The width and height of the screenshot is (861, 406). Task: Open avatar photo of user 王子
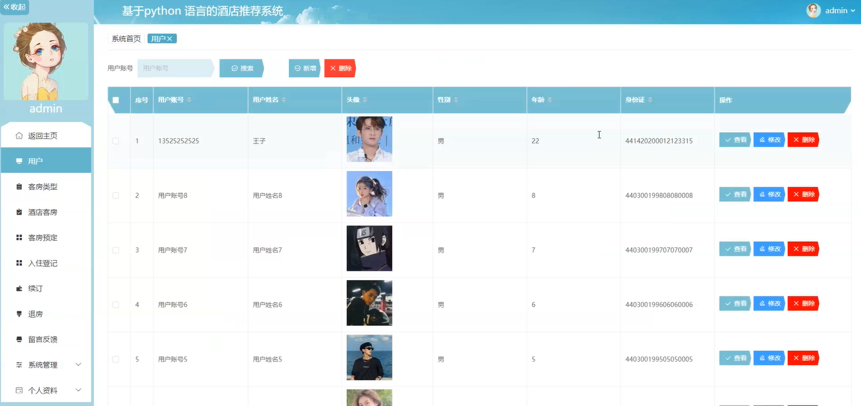tap(369, 139)
